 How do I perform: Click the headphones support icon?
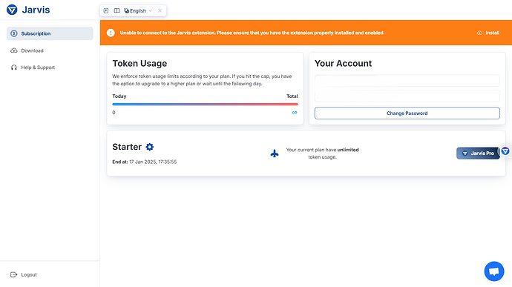(13, 67)
